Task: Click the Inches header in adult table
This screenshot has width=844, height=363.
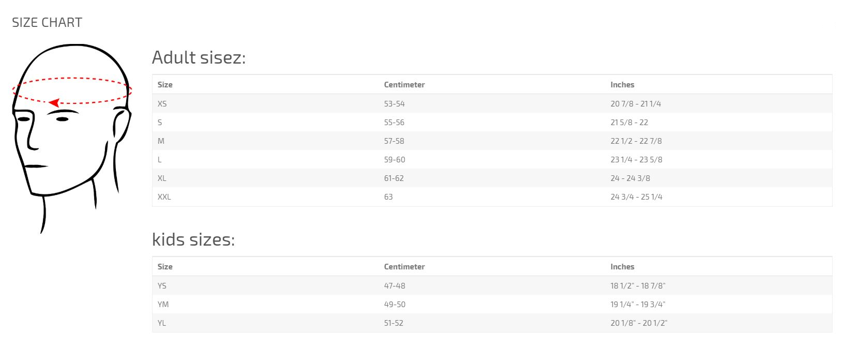Action: (622, 85)
